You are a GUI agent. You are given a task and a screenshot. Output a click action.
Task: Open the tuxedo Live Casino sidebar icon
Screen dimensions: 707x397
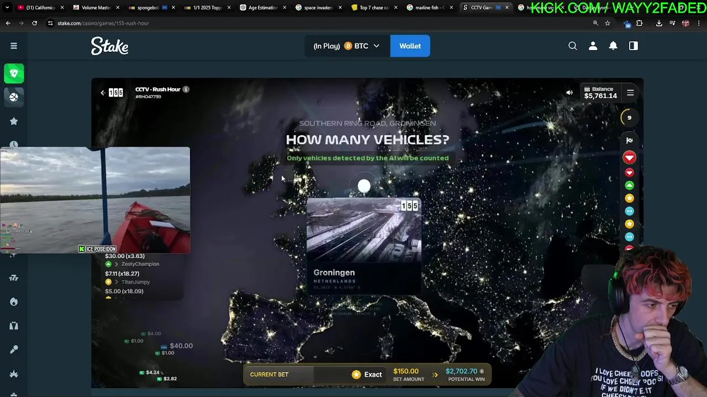point(14,326)
